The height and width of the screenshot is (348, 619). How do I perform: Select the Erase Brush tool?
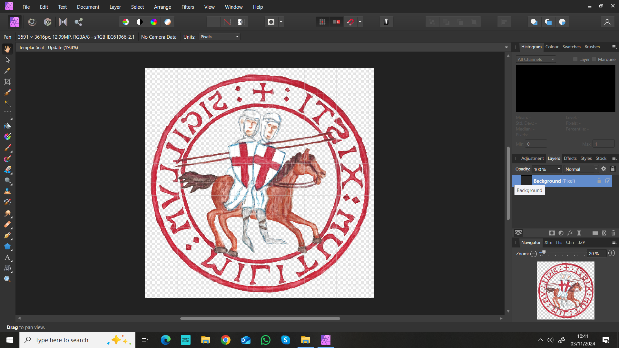coord(7,169)
